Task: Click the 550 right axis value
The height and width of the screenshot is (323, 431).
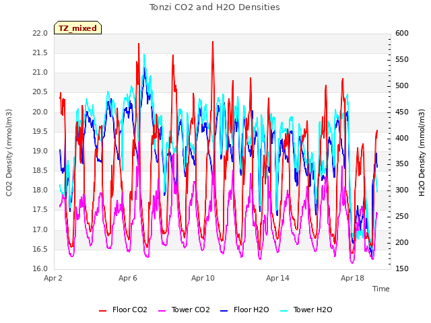Action: coord(402,60)
